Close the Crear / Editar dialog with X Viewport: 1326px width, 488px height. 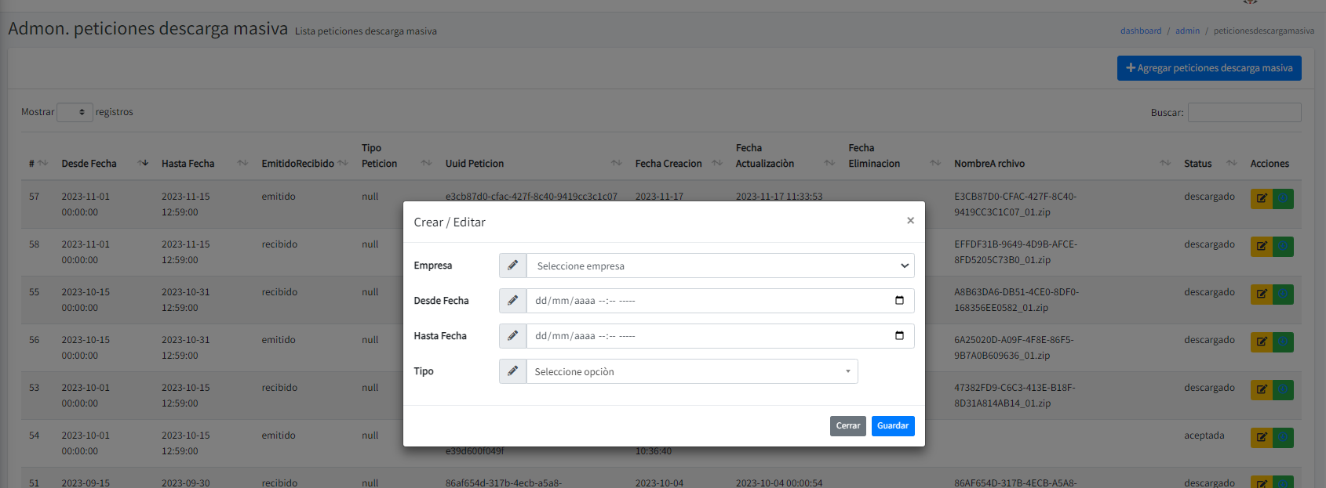coord(910,221)
